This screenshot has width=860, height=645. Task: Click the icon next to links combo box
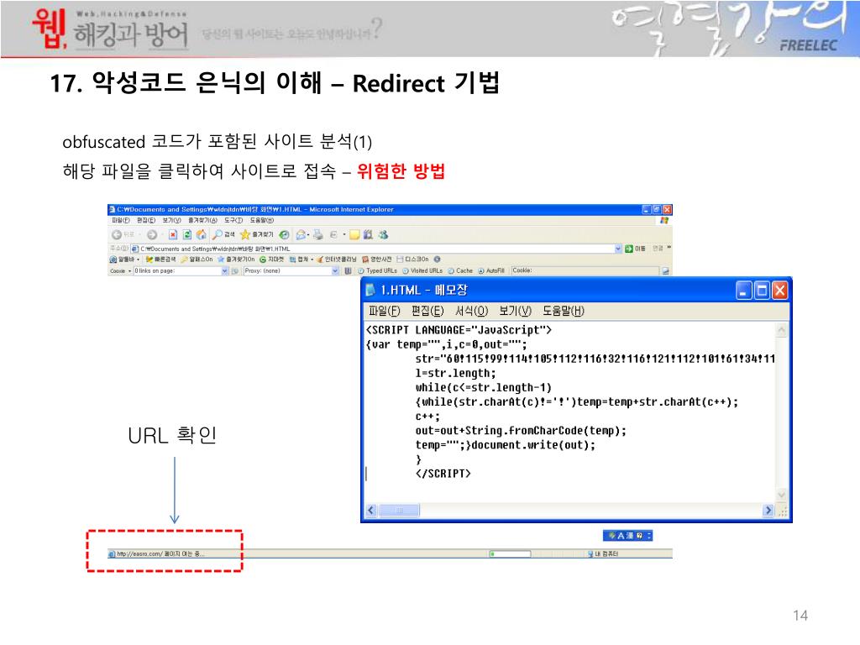235,270
